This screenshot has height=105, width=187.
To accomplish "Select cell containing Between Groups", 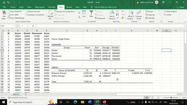I will click(x=67, y=73).
